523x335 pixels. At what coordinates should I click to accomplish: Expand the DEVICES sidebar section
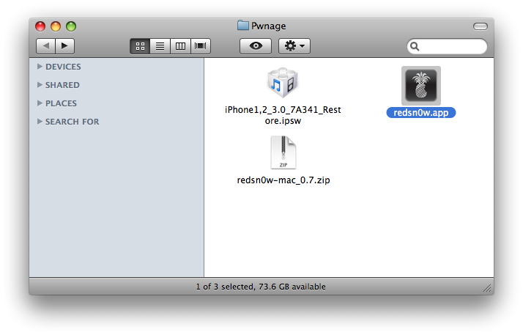[40, 67]
